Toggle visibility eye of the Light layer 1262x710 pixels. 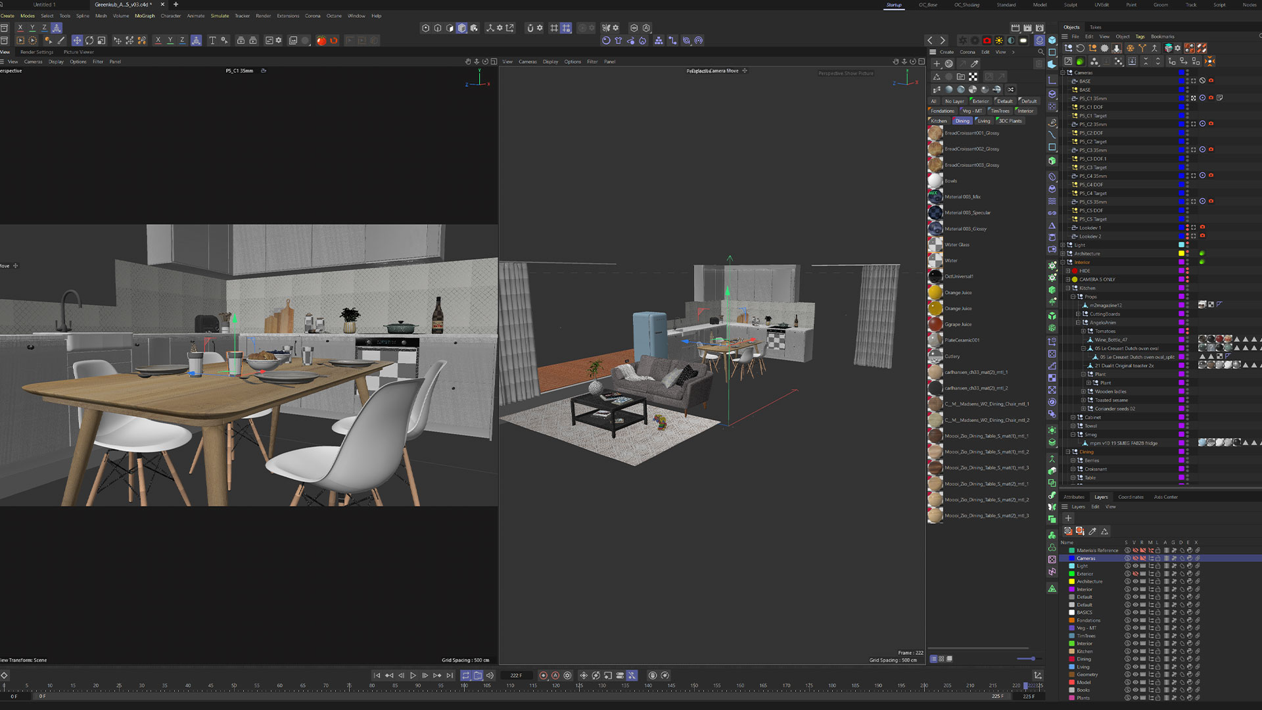pyautogui.click(x=1135, y=566)
